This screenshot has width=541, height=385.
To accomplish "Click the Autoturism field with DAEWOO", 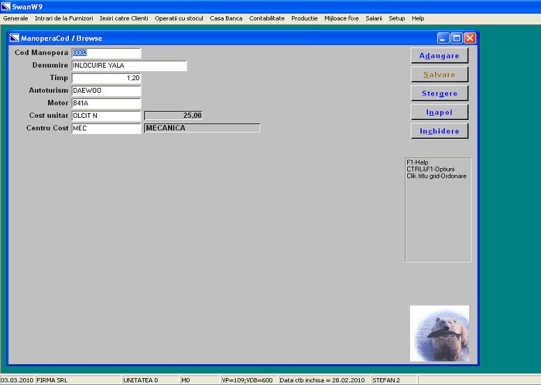I will point(106,91).
